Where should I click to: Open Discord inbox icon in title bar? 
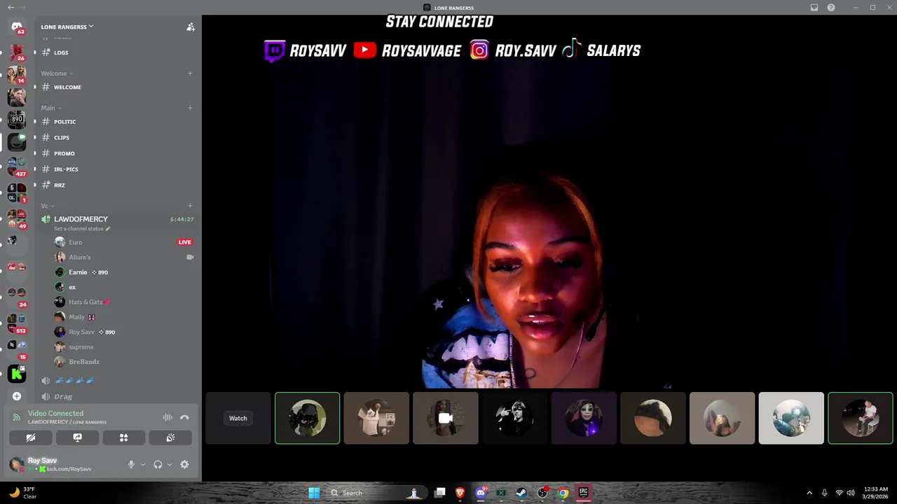pos(814,8)
